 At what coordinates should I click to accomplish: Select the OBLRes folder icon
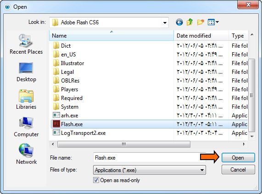[x=56, y=80]
